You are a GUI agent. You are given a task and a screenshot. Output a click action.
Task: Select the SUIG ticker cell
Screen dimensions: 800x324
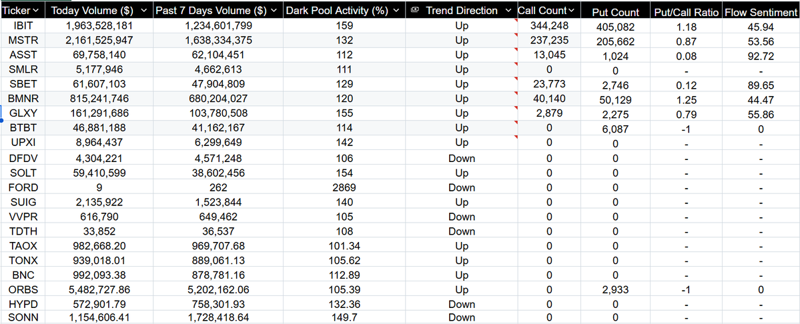(23, 202)
